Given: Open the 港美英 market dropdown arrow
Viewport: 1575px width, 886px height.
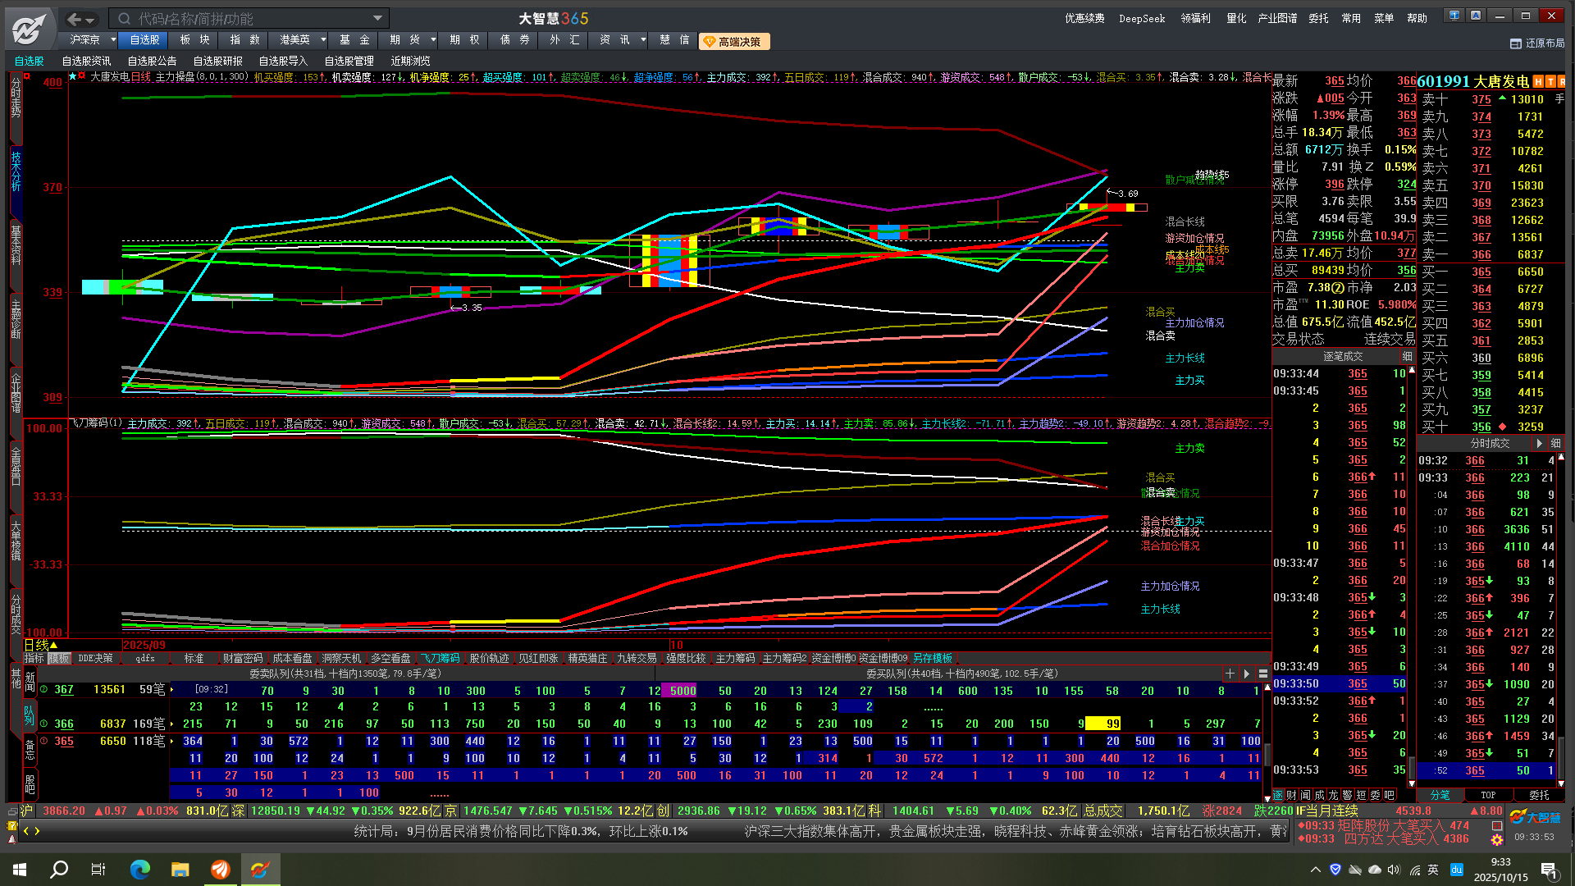Looking at the screenshot, I should [323, 39].
